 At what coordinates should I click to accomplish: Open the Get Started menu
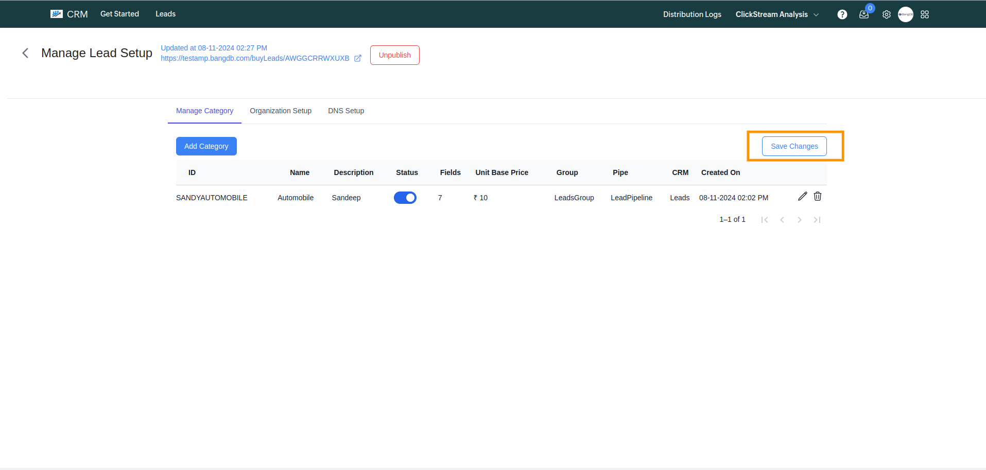119,14
